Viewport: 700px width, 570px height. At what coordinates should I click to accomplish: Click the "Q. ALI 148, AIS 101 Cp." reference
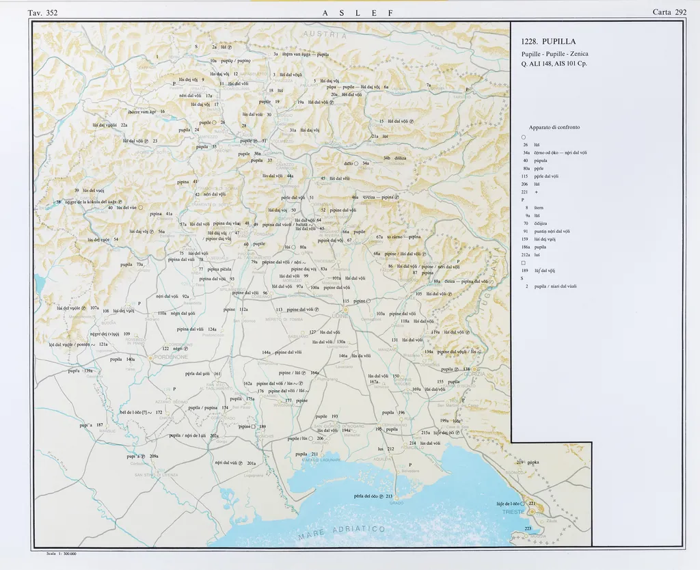pos(554,64)
